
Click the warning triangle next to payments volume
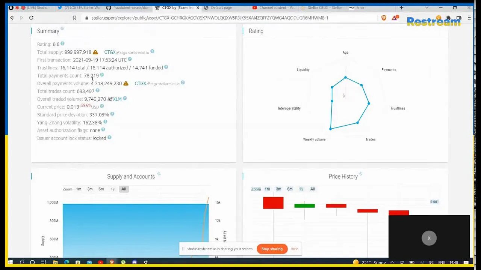pyautogui.click(x=126, y=83)
